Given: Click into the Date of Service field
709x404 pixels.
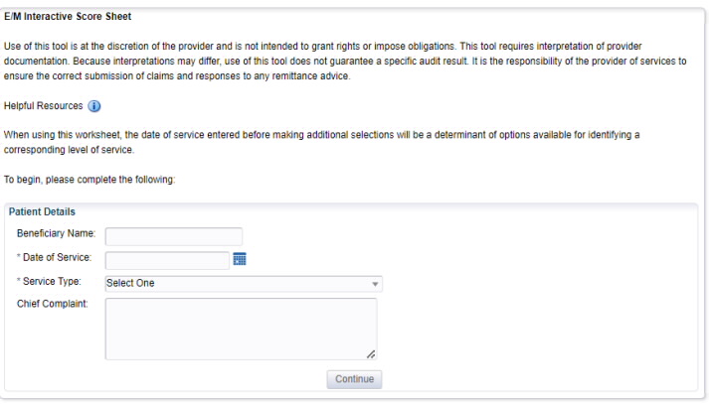Looking at the screenshot, I should 167,260.
